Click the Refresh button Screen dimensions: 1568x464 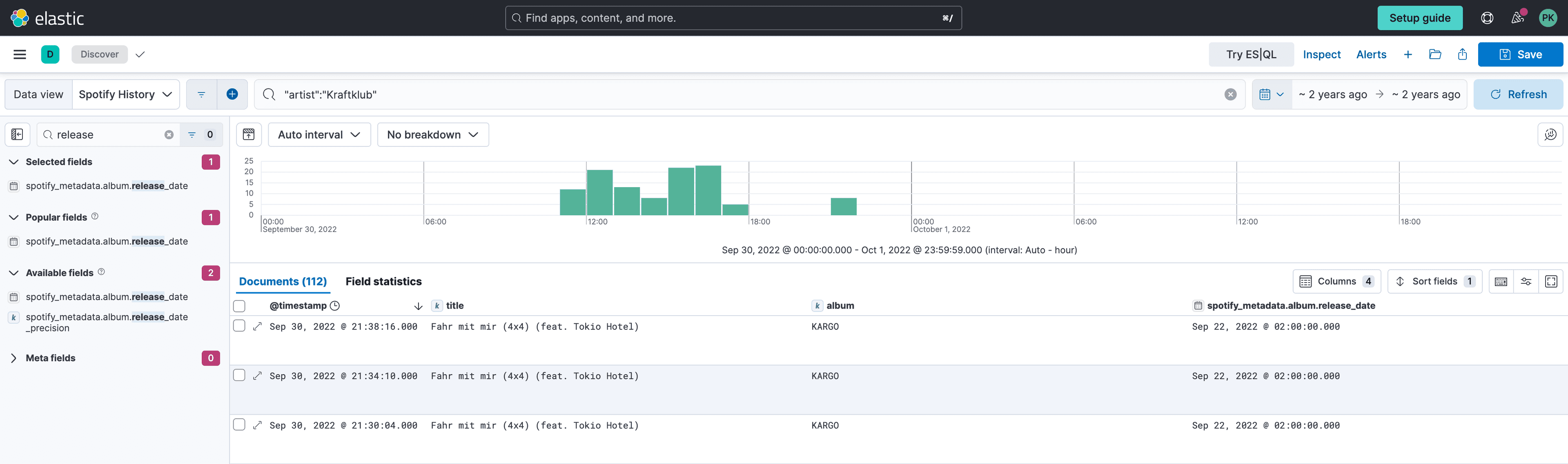[1517, 94]
